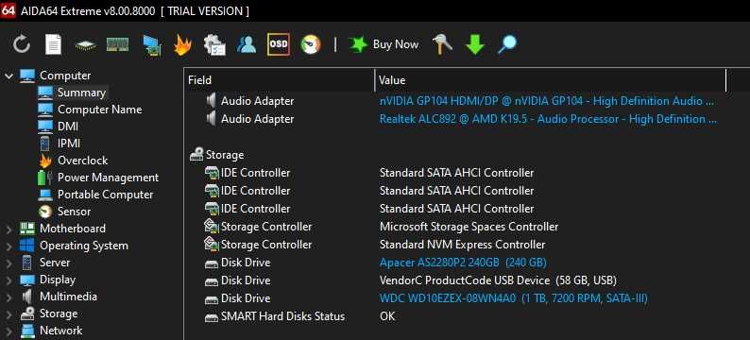
Task: Select Display in the sidebar
Action: click(58, 280)
